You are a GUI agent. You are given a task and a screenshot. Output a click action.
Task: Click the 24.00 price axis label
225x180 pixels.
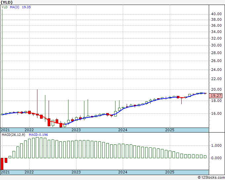click(216, 70)
